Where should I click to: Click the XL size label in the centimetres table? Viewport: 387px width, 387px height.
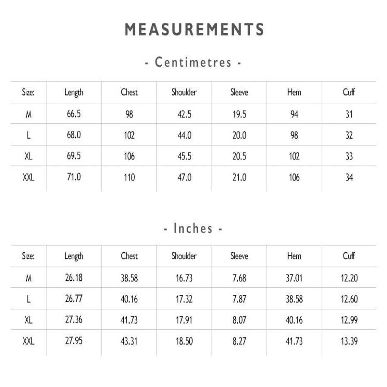pyautogui.click(x=28, y=156)
